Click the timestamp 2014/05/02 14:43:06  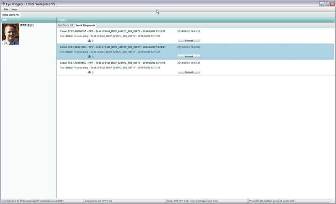[189, 47]
